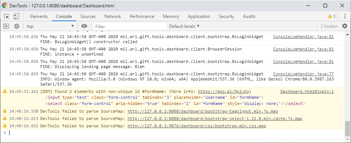This screenshot has height=143, width=351.
Task: Click warning icon beside bootstrap-tagsinput SourceMap message
Action: click(x=5, y=111)
